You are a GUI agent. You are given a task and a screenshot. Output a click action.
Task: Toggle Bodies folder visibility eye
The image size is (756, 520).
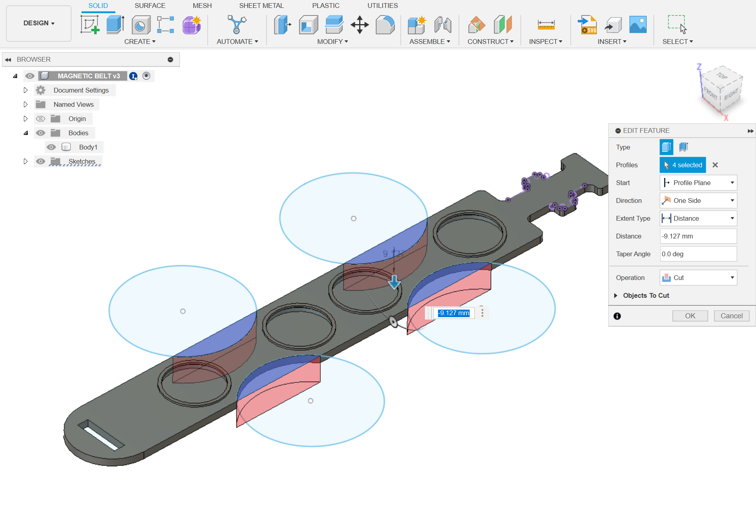coord(40,133)
